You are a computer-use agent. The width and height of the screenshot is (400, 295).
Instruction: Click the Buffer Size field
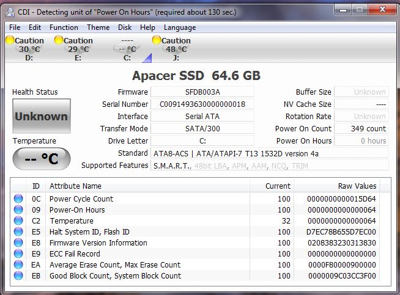coord(361,92)
